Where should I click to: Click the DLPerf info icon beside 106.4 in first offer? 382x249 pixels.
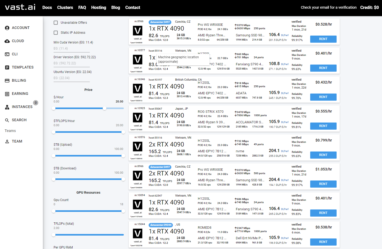click(285, 35)
